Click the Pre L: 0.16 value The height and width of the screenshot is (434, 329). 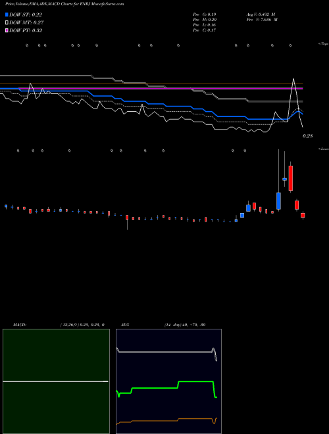pos(205,25)
